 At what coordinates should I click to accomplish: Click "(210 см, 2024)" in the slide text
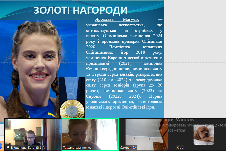112,80
